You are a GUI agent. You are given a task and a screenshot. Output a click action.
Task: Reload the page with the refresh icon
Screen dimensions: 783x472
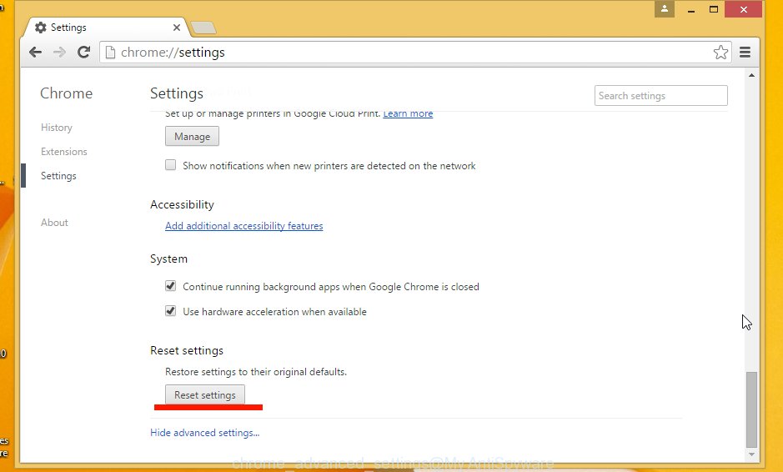pos(83,52)
